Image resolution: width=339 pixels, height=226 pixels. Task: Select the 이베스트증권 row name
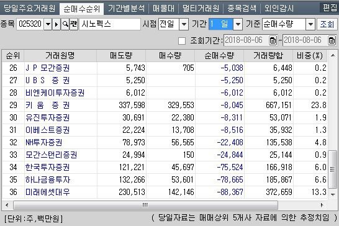tap(48, 130)
